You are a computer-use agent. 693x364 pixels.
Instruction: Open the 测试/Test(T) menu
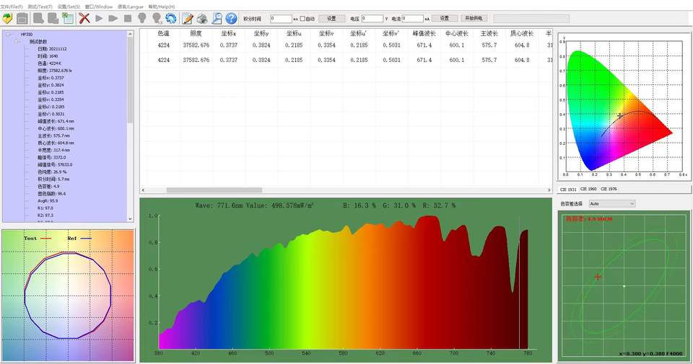click(x=40, y=7)
